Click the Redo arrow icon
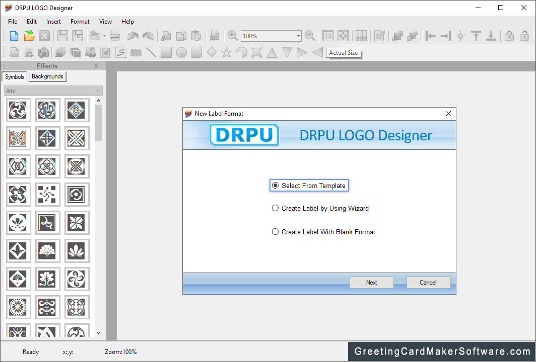This screenshot has width=536, height=362. [148, 36]
